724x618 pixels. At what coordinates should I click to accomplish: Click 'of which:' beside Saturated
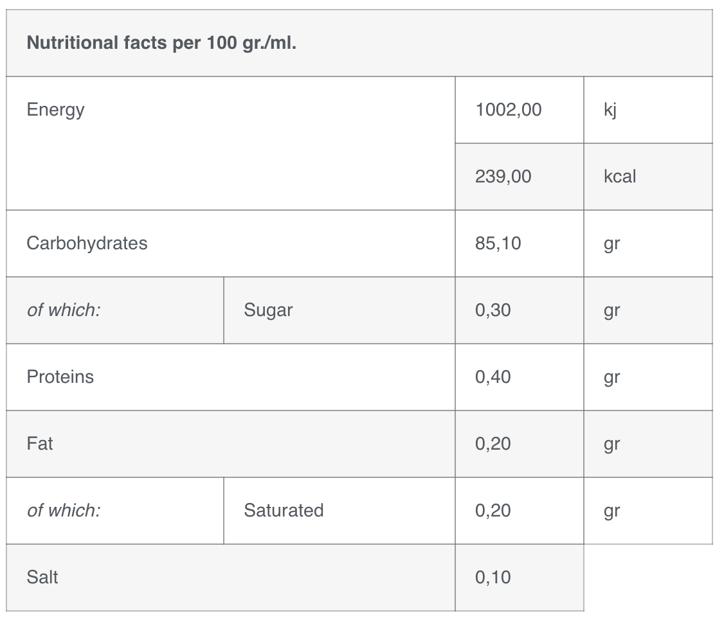[64, 511]
